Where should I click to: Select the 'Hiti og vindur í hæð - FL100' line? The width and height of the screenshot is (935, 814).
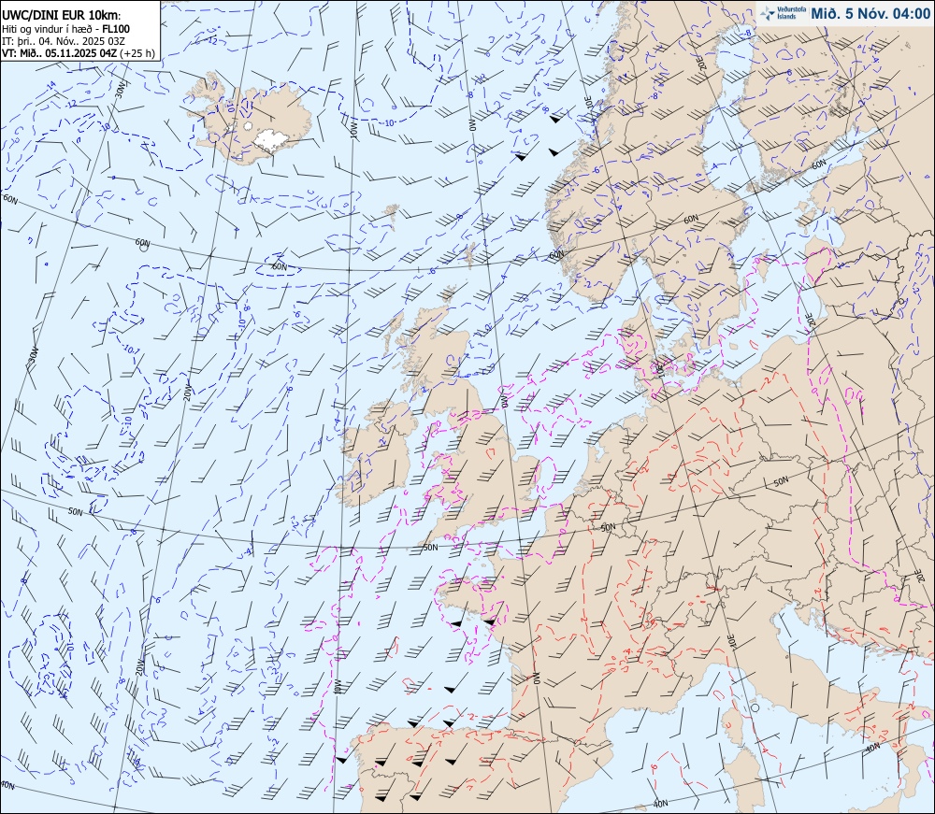click(x=65, y=29)
